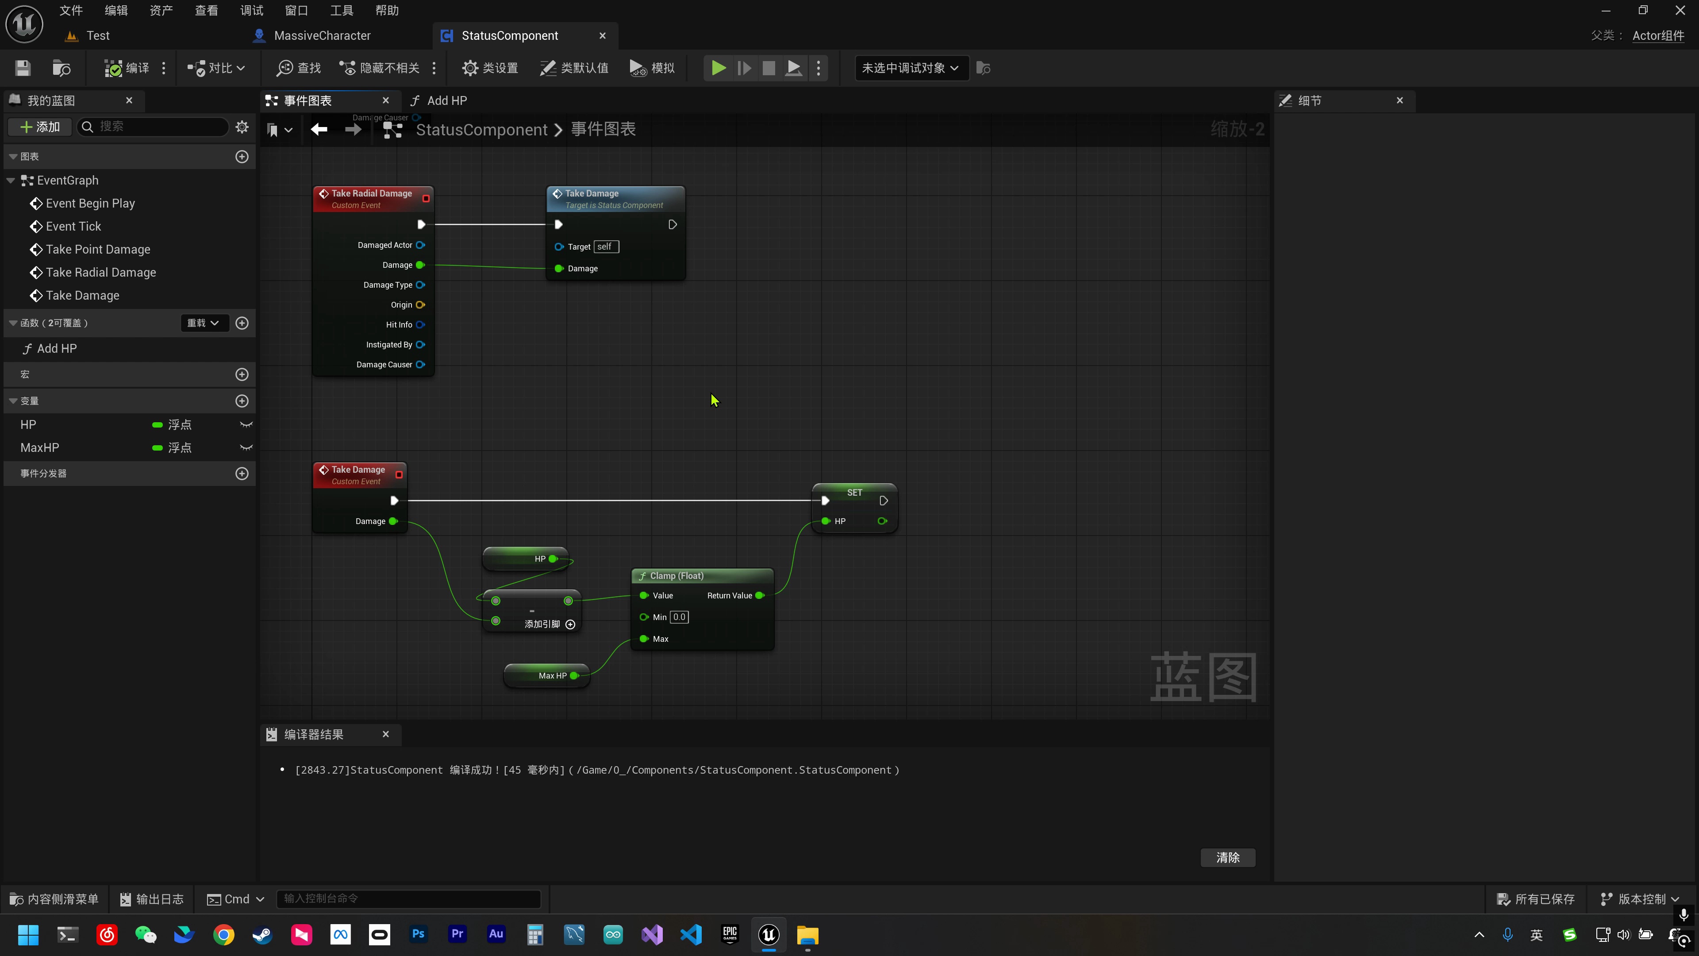
Task: Select the Add HP function
Action: (57, 348)
